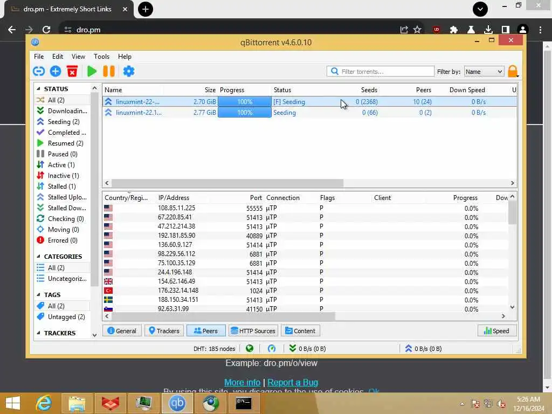Open the Speed graph button
Screen dimensions: 552x414
496,330
